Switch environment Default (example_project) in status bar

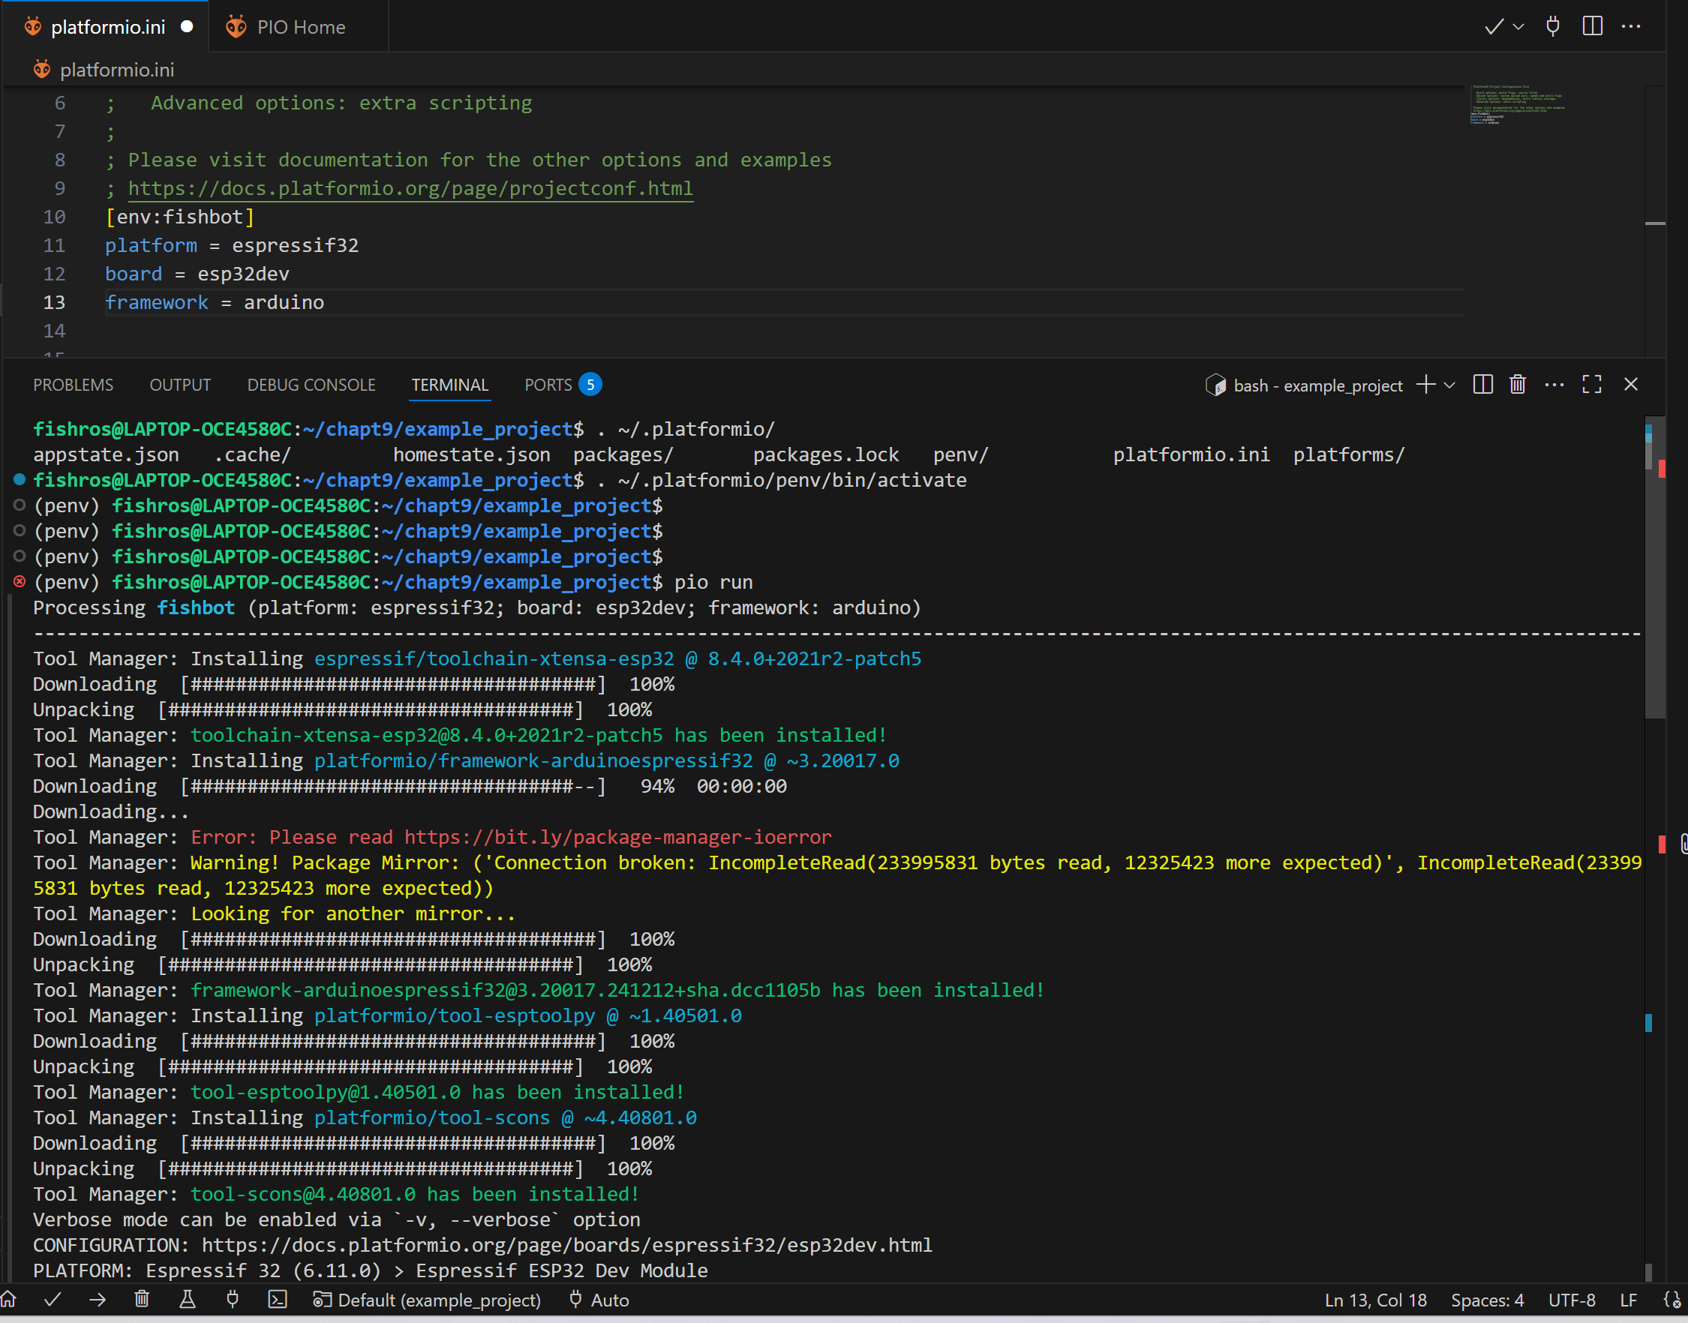tap(427, 1300)
